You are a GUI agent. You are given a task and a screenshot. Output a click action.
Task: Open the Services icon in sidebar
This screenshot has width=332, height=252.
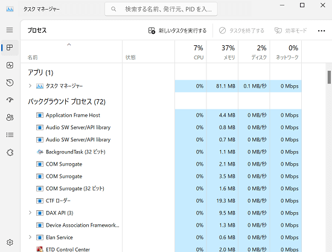click(10, 152)
